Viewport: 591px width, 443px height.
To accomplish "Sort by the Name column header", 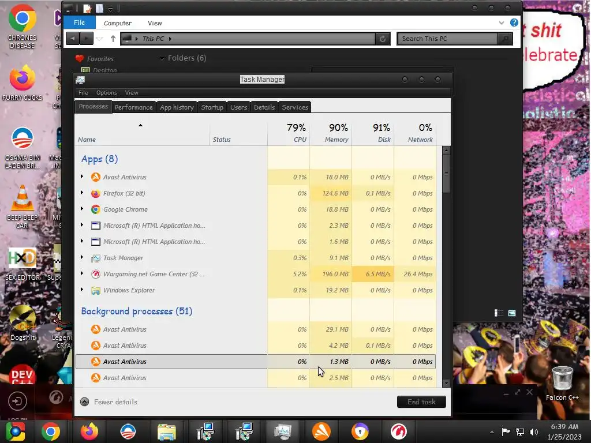I will tap(142, 133).
